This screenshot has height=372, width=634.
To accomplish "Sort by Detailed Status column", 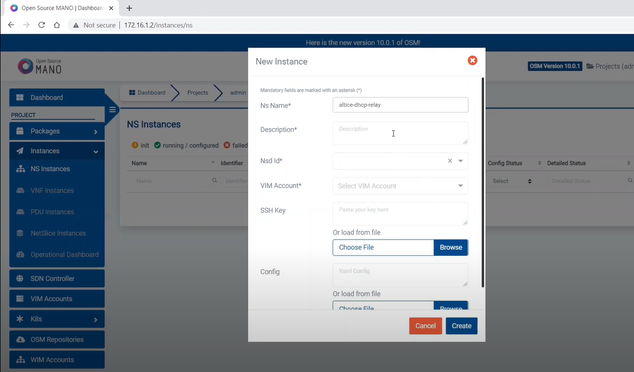I will [589, 163].
